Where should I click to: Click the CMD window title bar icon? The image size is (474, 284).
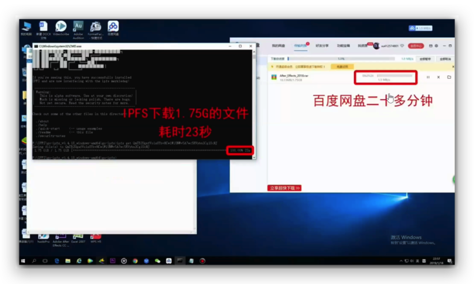pyautogui.click(x=36, y=46)
